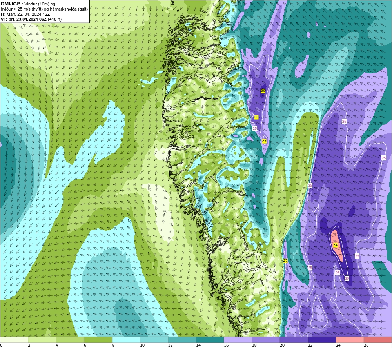Viewport: 392px width, 348px height.
Task: Pick the 12–14 m/s teal swatch
Action: (x=182, y=339)
